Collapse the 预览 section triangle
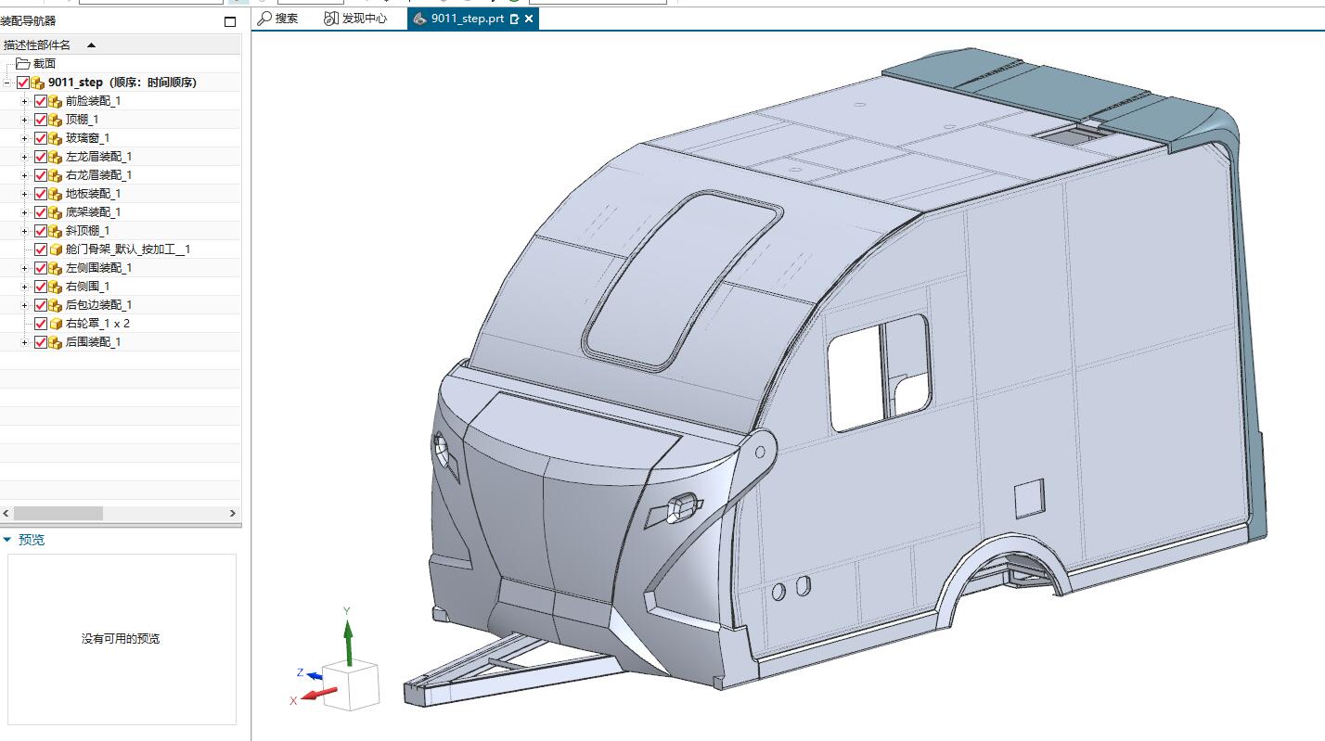The width and height of the screenshot is (1325, 741). tap(7, 540)
